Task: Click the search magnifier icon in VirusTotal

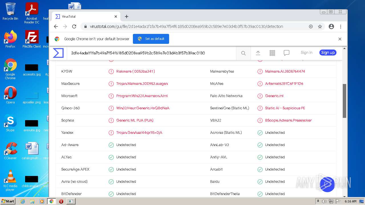Action: tap(243, 53)
